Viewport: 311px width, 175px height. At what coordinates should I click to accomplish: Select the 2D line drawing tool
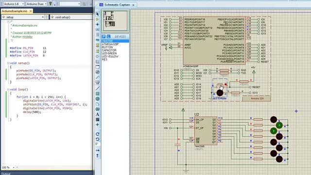coord(97,88)
